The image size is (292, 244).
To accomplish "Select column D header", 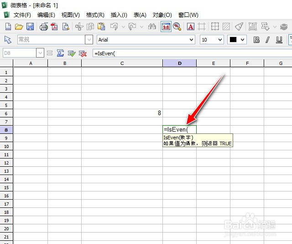I will pyautogui.click(x=179, y=63).
